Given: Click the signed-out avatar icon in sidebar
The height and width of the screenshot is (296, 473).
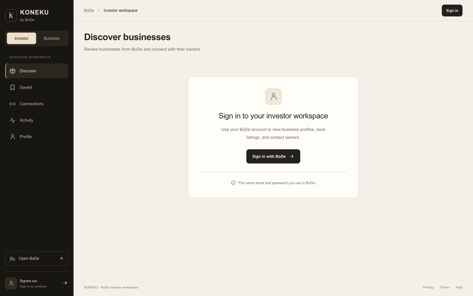Looking at the screenshot, I should [x=11, y=283].
